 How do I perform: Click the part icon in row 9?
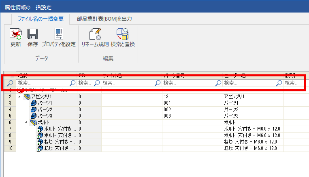(40, 142)
